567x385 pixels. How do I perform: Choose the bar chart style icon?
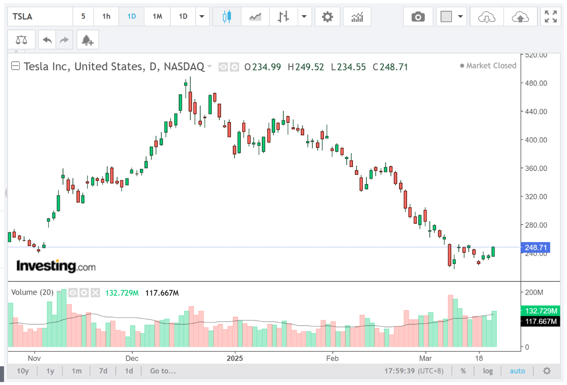click(283, 17)
